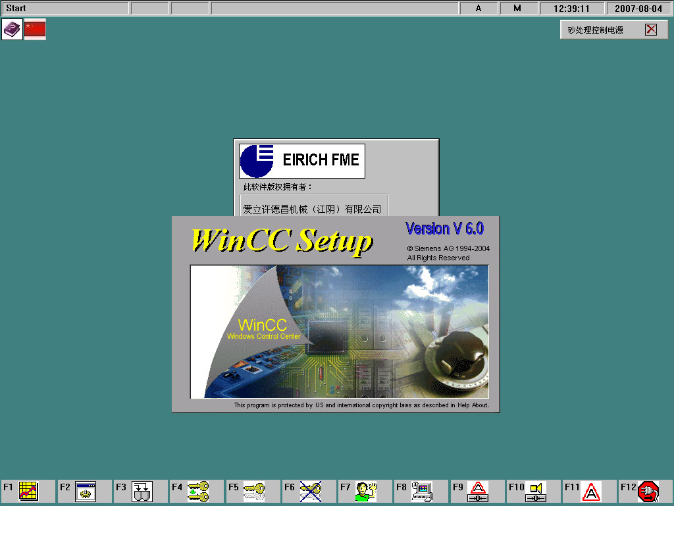Open the F3 hopper batching screen
Image resolution: width=674 pixels, height=543 pixels.
[142, 492]
